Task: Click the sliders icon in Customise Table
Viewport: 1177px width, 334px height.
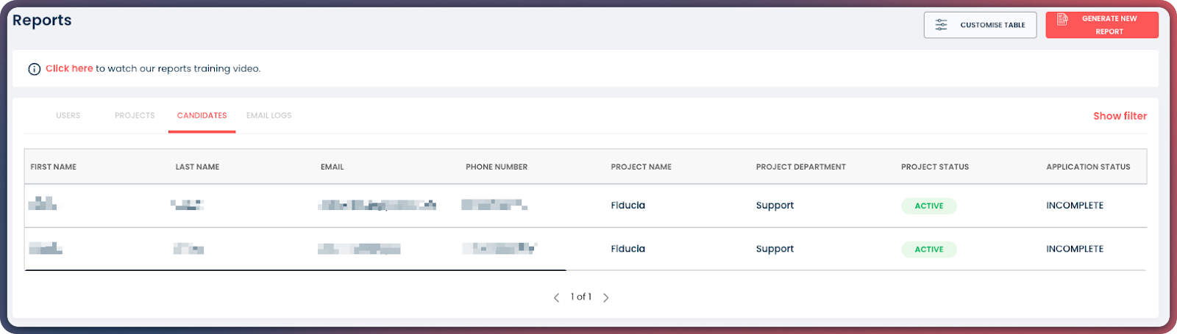Action: point(941,25)
